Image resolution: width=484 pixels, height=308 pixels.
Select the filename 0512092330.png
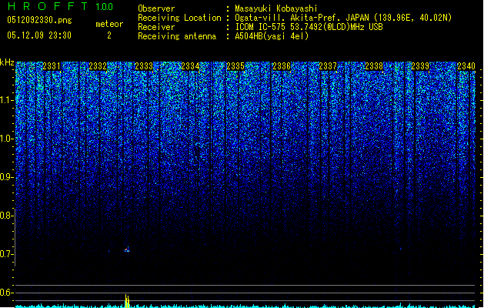39,20
